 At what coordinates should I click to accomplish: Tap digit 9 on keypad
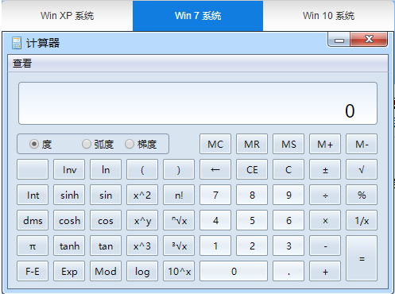pos(289,195)
